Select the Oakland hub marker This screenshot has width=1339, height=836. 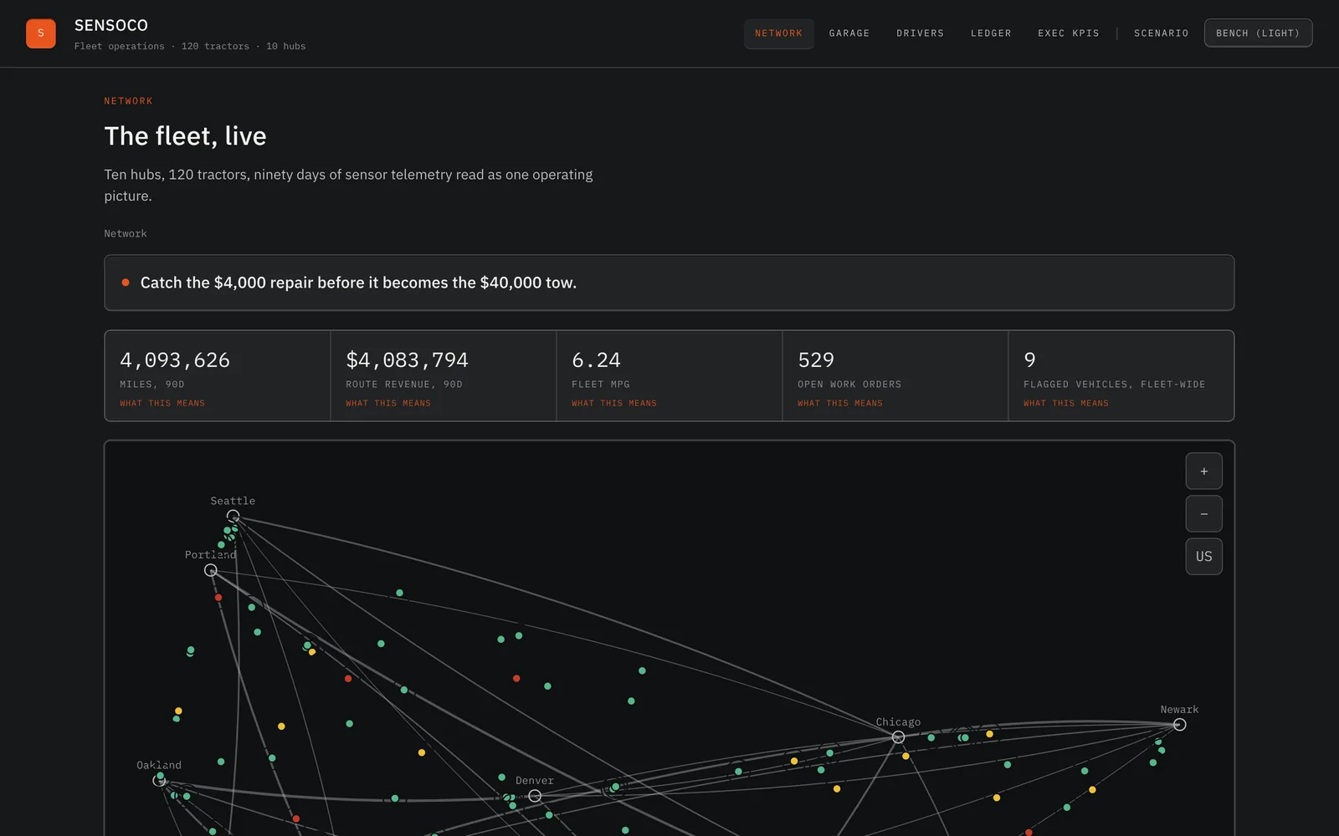[159, 780]
